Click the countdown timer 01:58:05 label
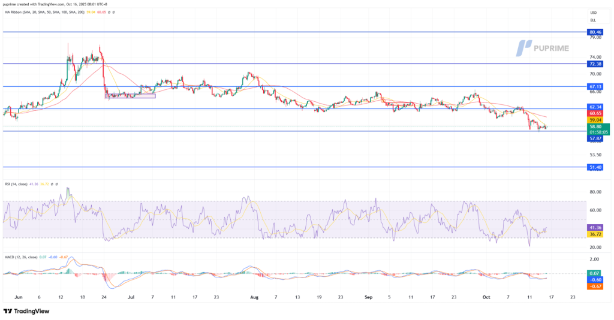Viewport: 614px width, 320px height. pos(598,132)
